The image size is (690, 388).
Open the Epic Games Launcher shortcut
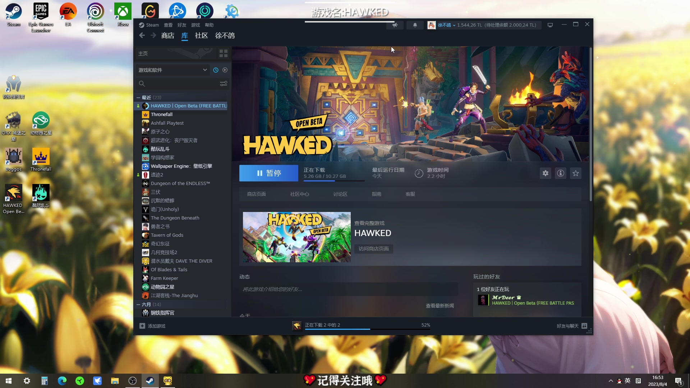(x=41, y=17)
